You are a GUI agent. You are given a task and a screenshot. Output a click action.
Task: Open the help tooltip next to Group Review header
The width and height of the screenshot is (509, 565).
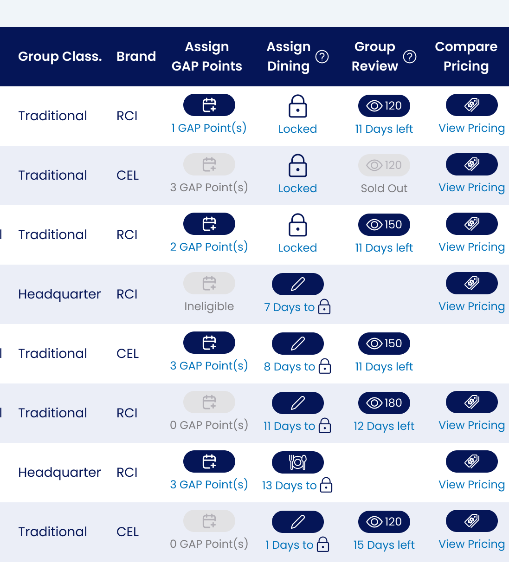[x=410, y=57]
